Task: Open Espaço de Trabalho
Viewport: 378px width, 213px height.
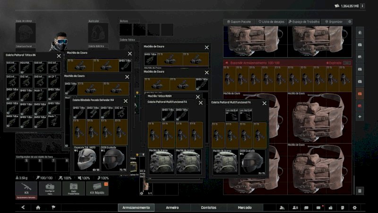Action: point(303,22)
